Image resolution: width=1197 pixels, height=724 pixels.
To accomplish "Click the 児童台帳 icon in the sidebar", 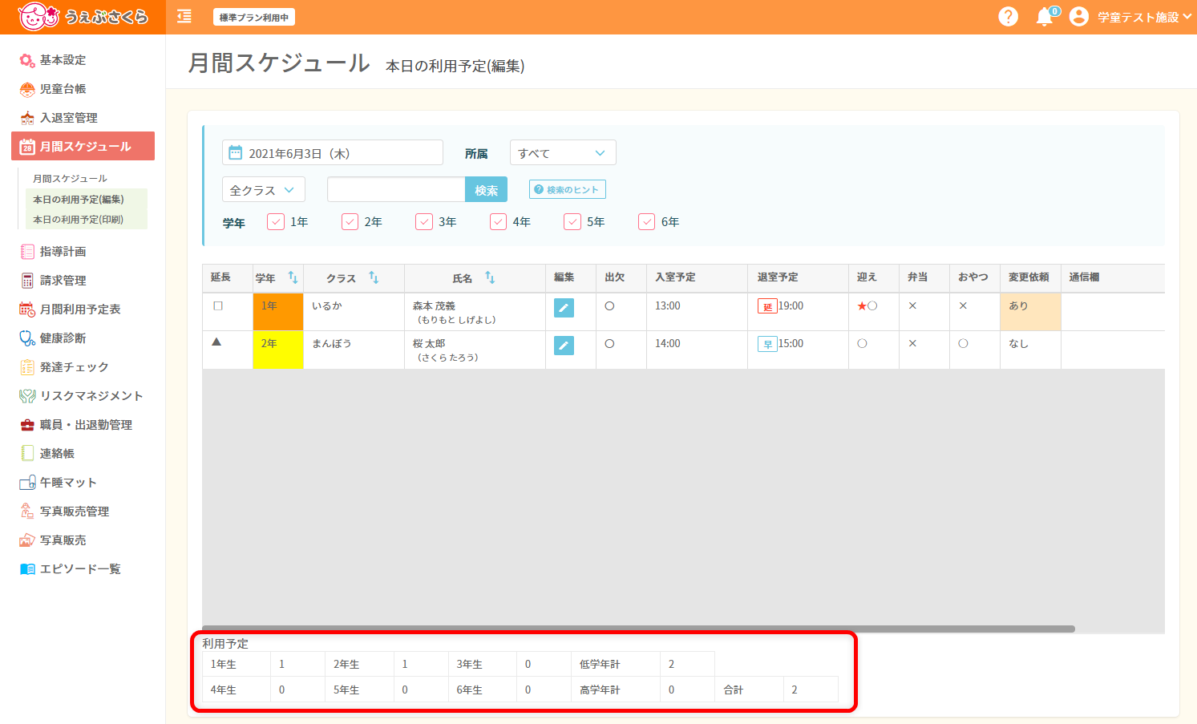I will (x=27, y=89).
